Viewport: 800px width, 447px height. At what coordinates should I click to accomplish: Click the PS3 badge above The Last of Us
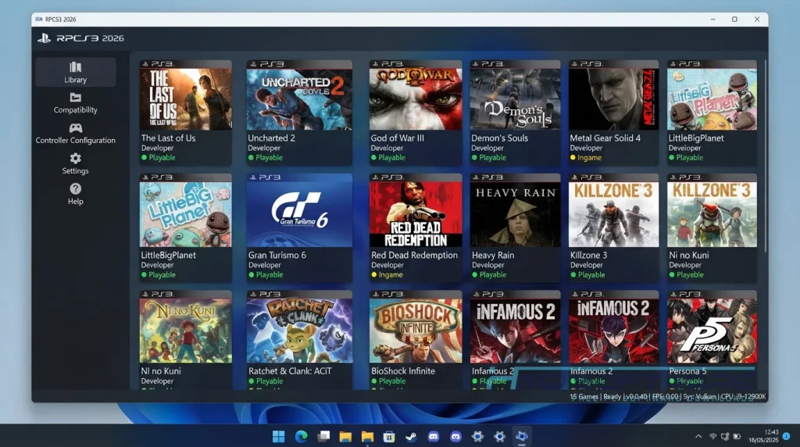point(158,64)
